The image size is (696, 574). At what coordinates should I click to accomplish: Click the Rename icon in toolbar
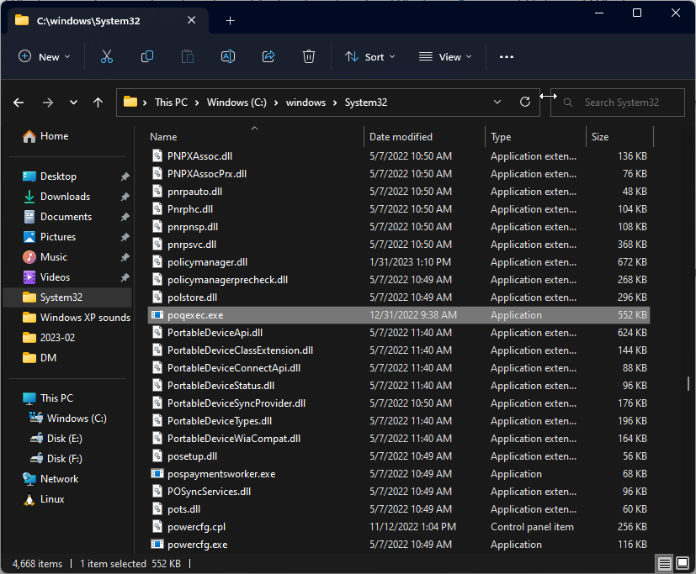(x=227, y=56)
